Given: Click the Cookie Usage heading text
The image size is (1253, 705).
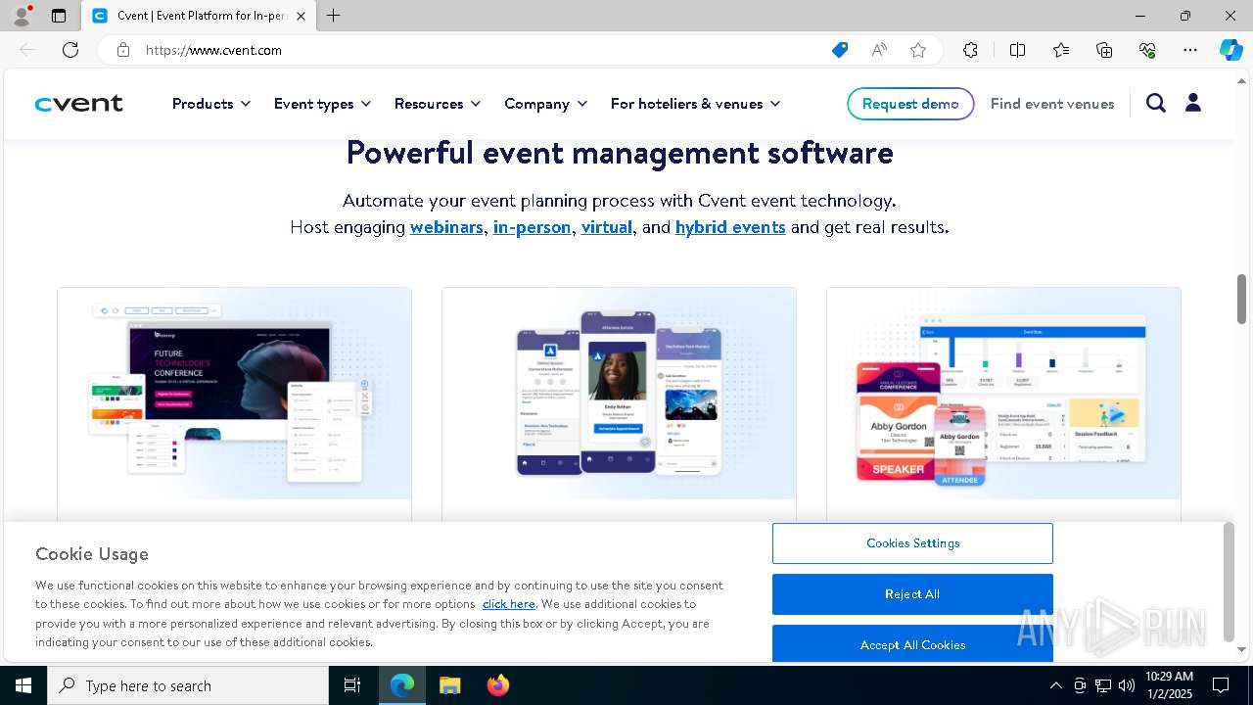Looking at the screenshot, I should click(x=92, y=554).
